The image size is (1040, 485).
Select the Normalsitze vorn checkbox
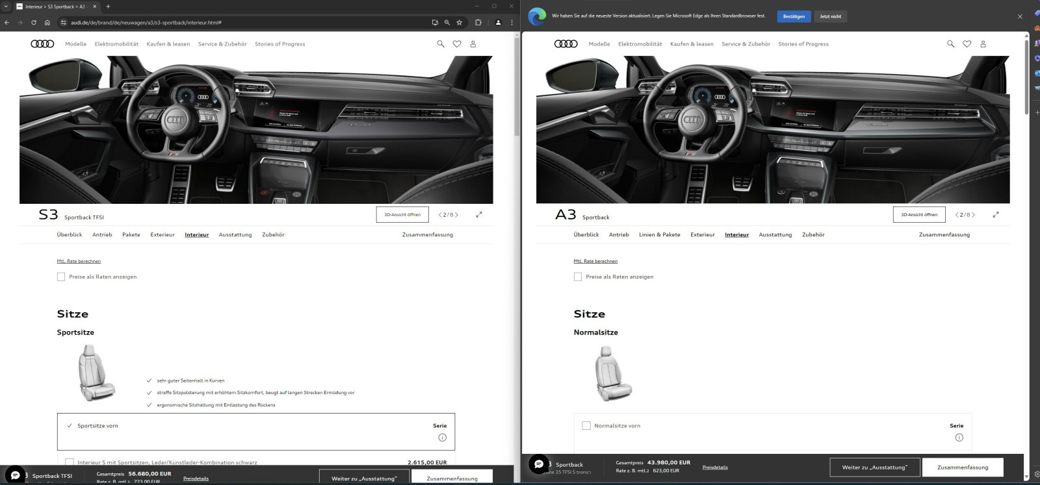(586, 426)
